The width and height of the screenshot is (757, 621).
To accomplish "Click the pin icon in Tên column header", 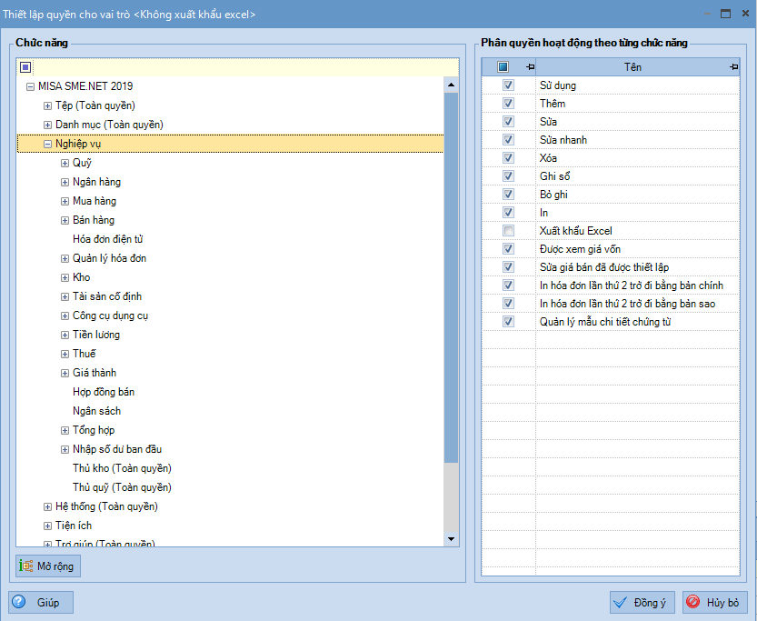I will click(734, 67).
